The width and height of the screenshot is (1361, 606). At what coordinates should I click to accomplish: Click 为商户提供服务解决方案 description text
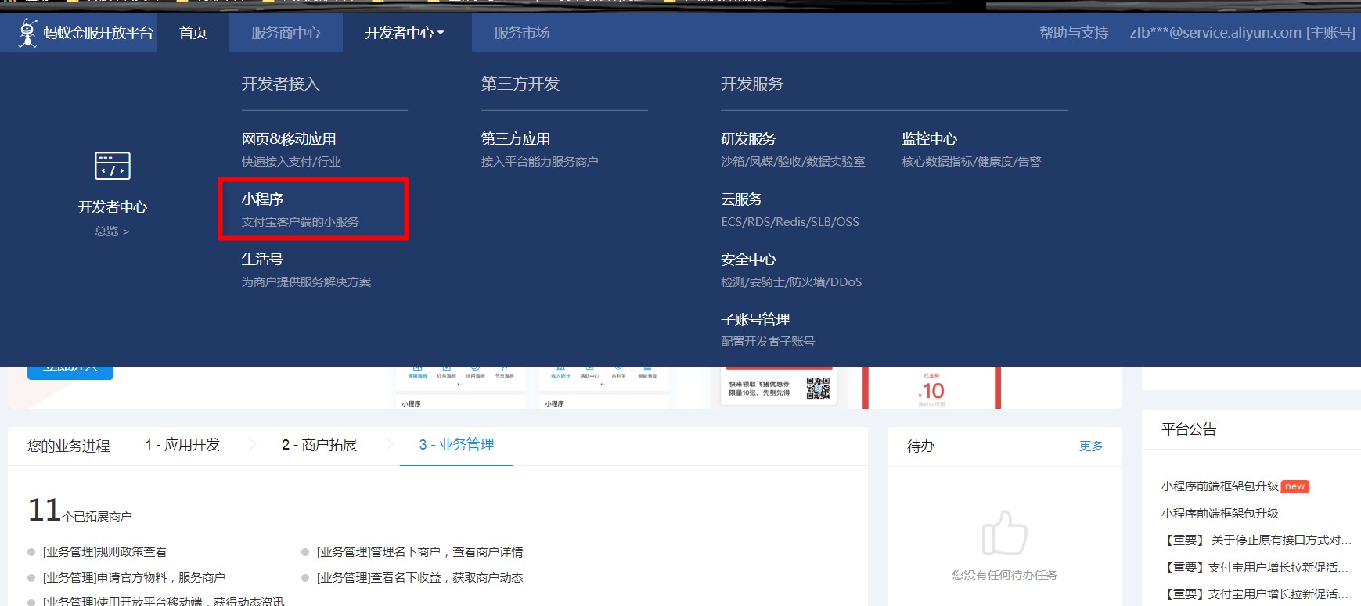point(306,282)
